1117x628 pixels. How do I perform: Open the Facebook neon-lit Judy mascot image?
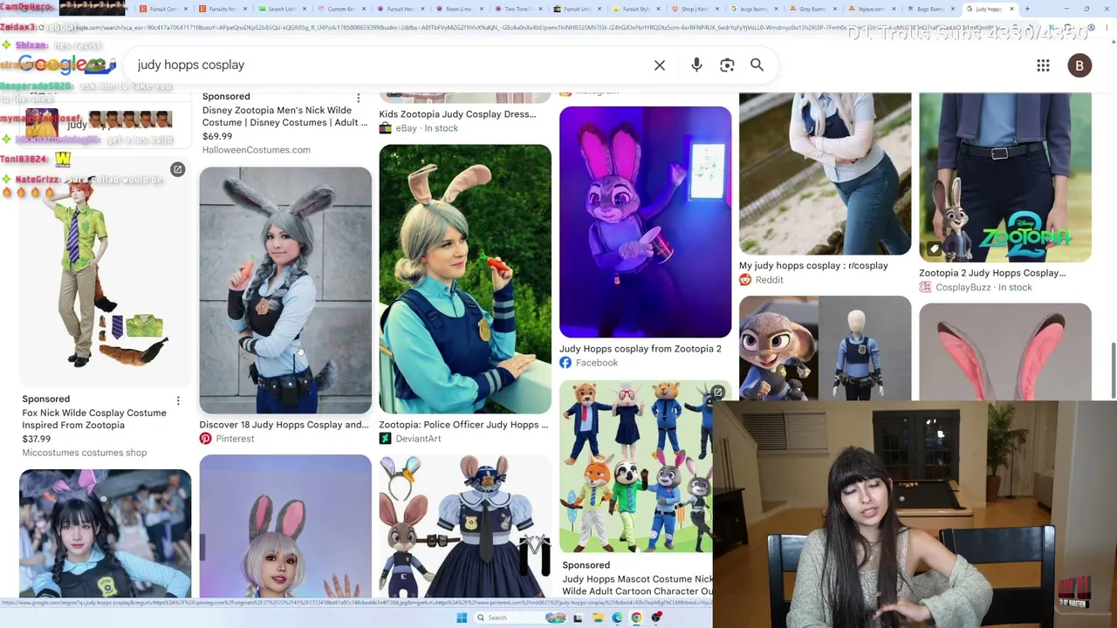click(646, 222)
